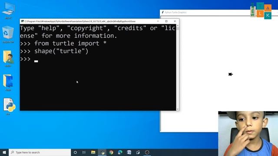Open the music note app on taskbar
278x156 pixels.
coord(138,152)
